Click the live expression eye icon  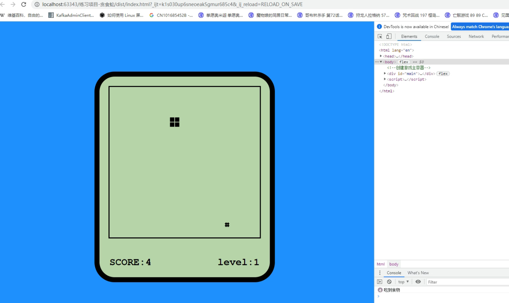click(x=418, y=282)
